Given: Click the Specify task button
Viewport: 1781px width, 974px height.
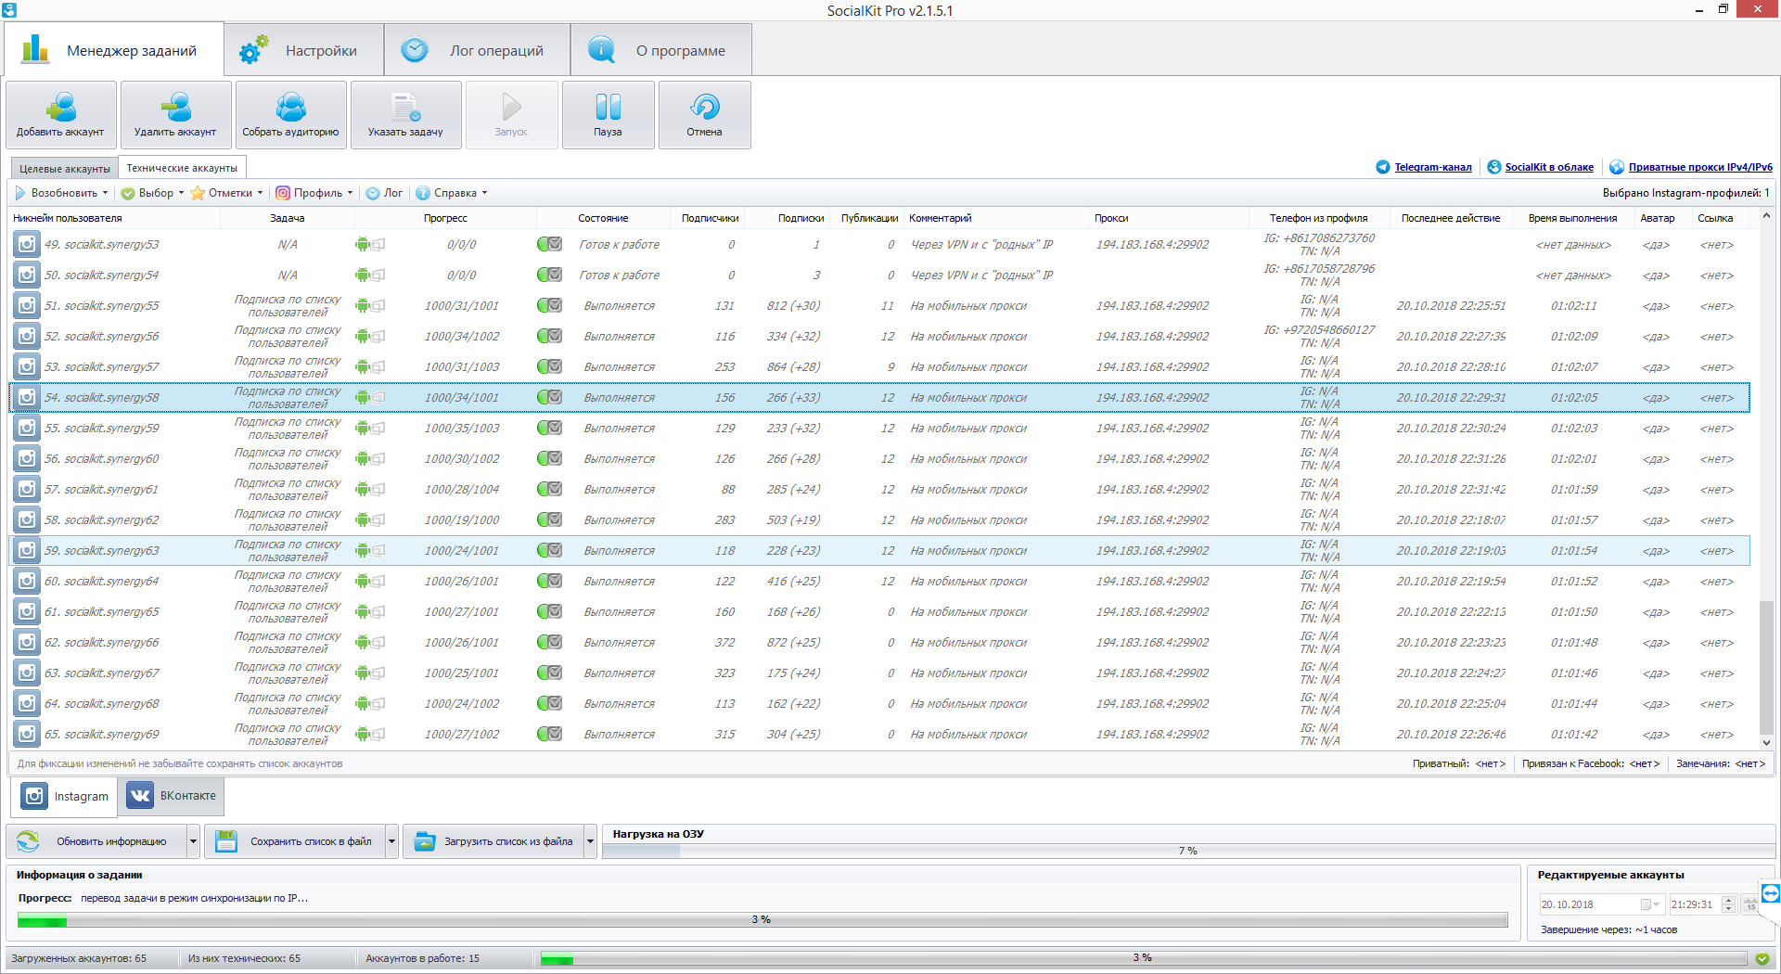Looking at the screenshot, I should [x=406, y=115].
